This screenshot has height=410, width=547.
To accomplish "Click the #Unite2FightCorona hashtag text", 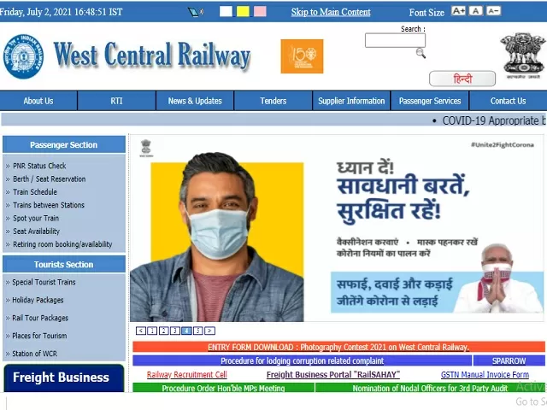I will pos(503,144).
